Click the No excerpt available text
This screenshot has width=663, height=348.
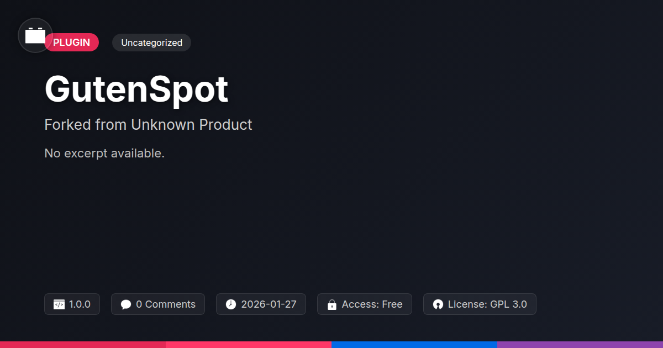(104, 154)
